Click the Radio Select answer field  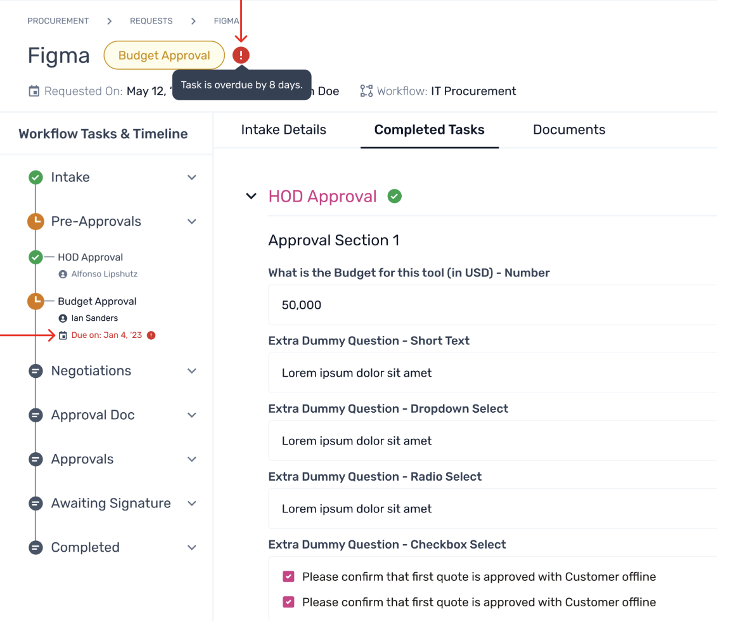(493, 509)
